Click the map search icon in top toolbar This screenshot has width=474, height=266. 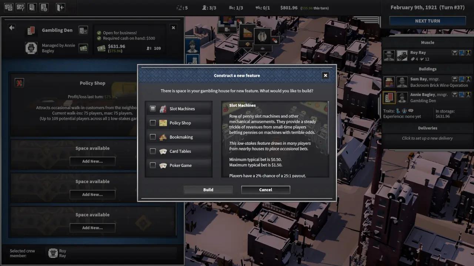[20, 7]
